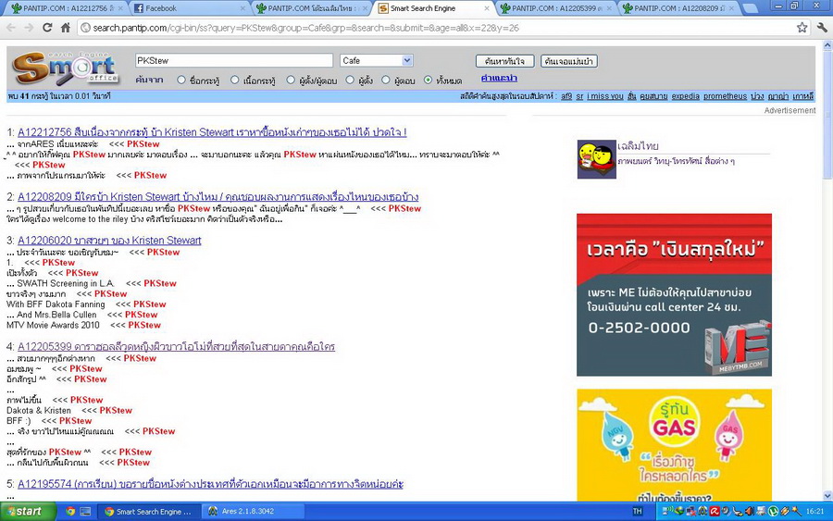Select the ผู้ตอบ radio option
The image size is (833, 521).
pos(386,81)
